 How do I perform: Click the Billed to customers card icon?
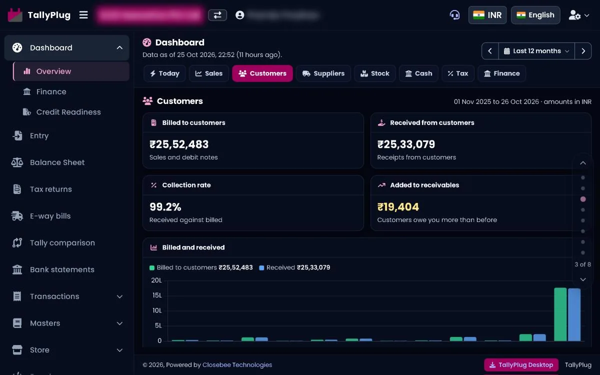[154, 122]
